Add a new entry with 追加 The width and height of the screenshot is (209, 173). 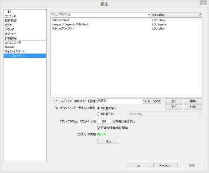point(193,101)
